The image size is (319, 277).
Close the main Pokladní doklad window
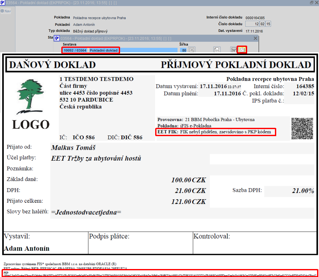[x=316, y=3]
